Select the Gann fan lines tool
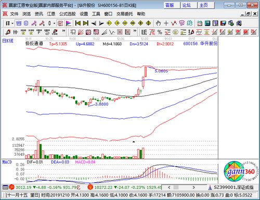Viewport: 260px width, 200px height. (81, 32)
